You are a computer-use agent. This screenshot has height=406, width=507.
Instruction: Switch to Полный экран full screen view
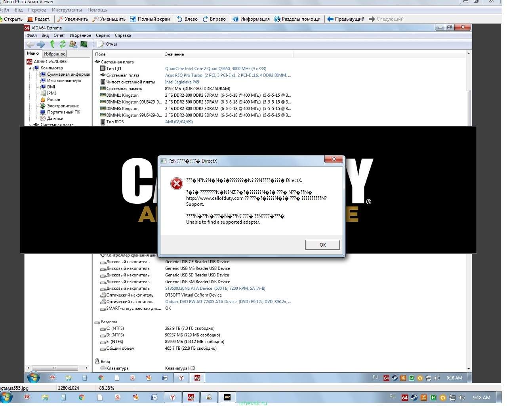(150, 19)
